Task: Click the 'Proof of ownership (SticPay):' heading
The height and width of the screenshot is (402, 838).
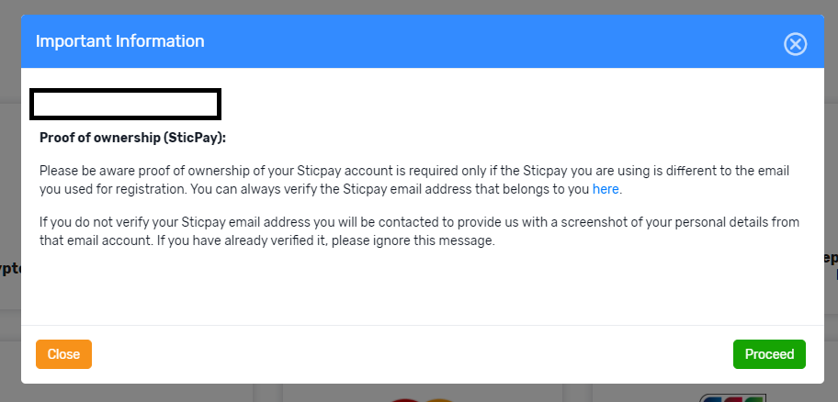Action: click(x=133, y=138)
